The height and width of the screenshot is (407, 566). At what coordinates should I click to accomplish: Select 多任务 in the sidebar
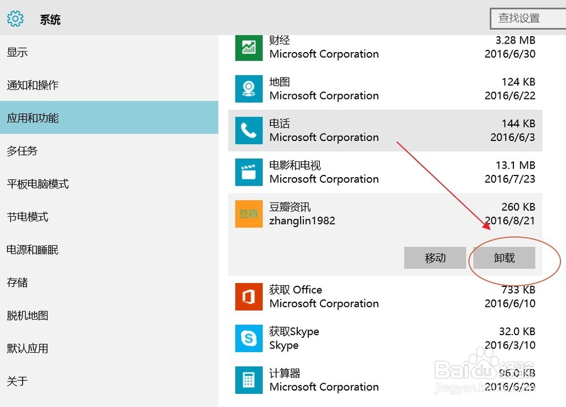coord(22,151)
